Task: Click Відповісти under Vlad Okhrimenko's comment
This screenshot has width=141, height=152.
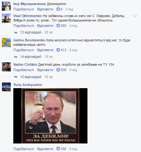Action: point(45,26)
